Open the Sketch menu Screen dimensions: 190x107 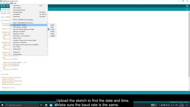pos(7,3)
